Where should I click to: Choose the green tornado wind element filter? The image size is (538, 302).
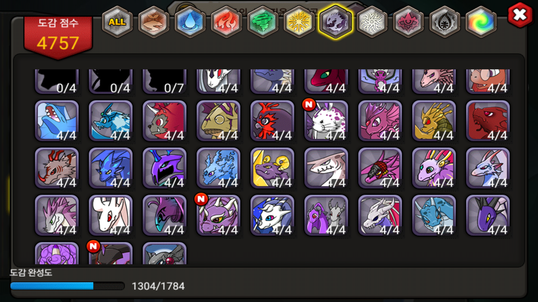[263, 22]
